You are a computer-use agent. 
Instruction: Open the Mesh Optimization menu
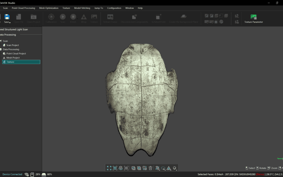point(48,8)
